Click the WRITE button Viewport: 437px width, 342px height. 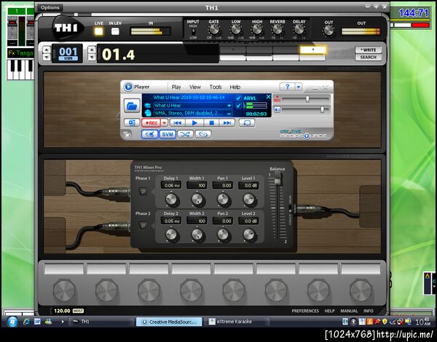click(x=368, y=50)
